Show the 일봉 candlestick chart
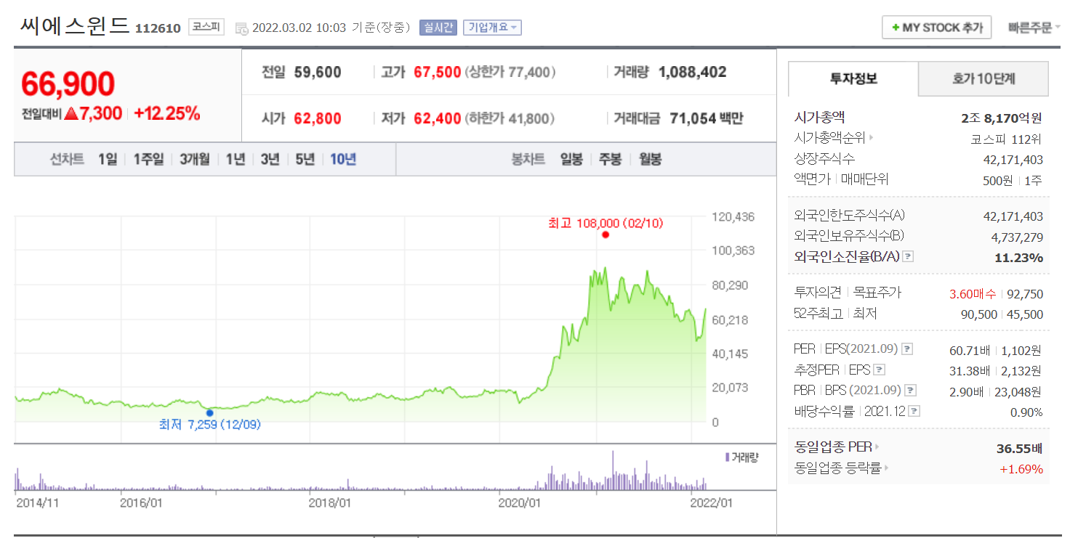The width and height of the screenshot is (1078, 538). (571, 159)
